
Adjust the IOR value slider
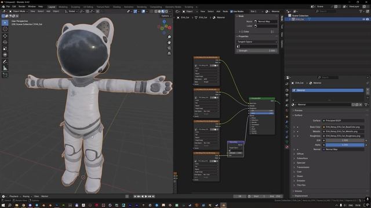tap(344, 140)
